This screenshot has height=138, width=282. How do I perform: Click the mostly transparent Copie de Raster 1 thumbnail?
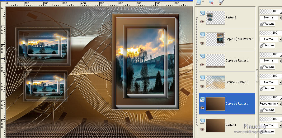pos(215,61)
